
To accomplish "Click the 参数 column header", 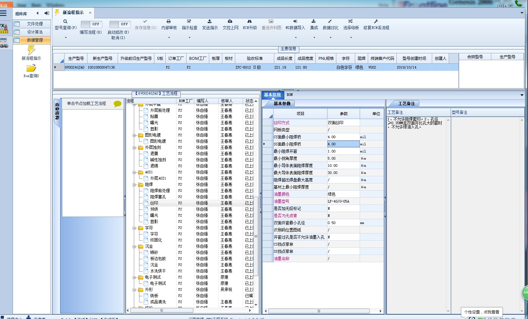I will [x=343, y=114].
